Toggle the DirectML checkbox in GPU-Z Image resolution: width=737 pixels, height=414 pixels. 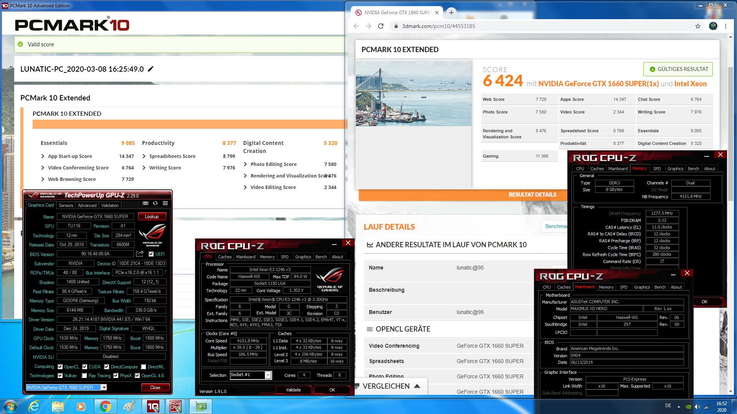pyautogui.click(x=143, y=367)
